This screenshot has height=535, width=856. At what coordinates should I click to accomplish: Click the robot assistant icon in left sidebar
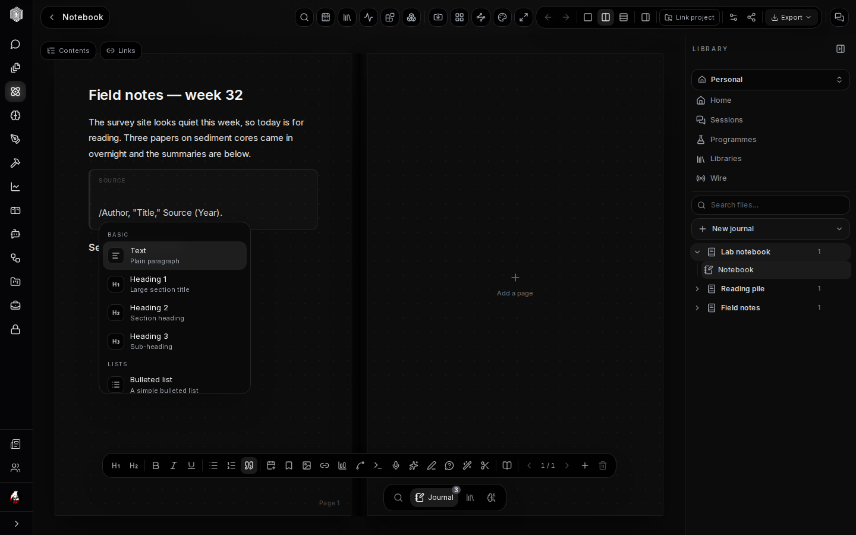point(16,234)
